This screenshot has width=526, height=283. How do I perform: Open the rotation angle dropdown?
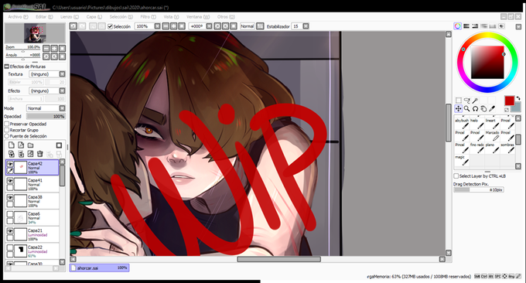(x=209, y=26)
